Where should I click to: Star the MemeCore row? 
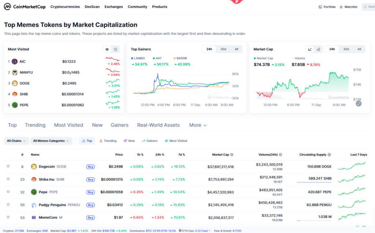pyautogui.click(x=8, y=217)
